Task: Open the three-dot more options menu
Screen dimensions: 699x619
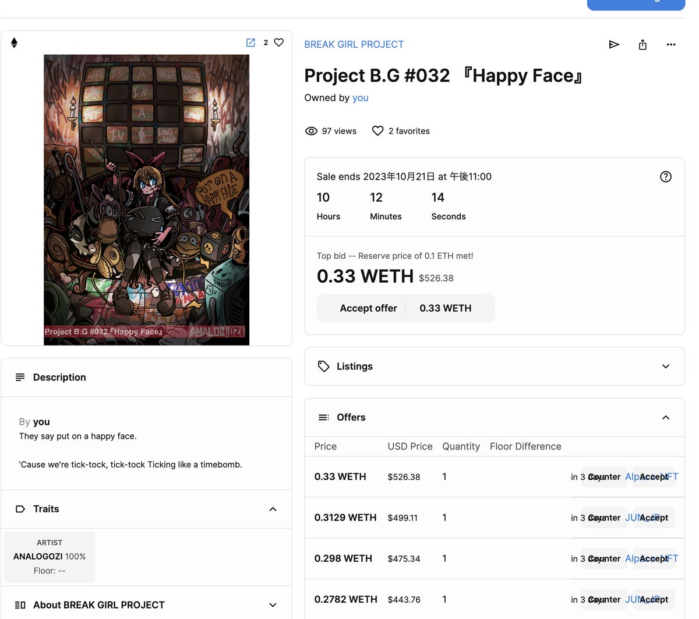Action: coord(671,44)
